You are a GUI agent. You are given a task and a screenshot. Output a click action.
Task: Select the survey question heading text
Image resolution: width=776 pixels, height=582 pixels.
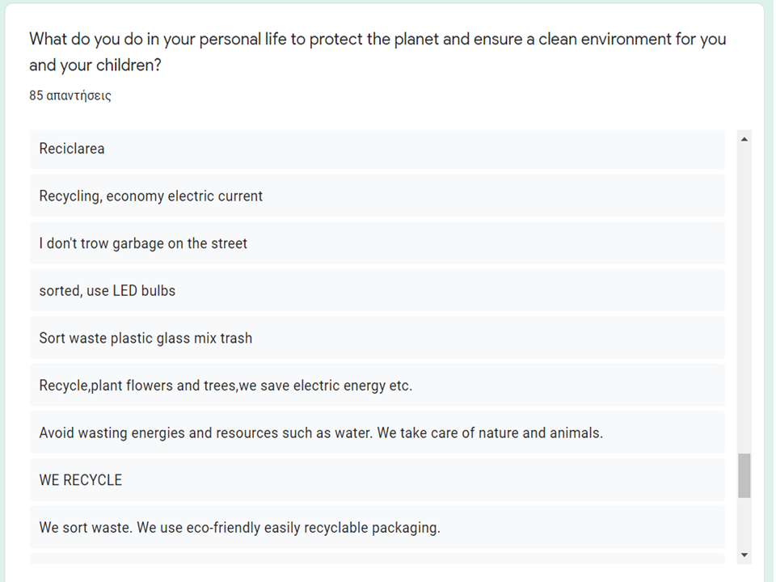pyautogui.click(x=377, y=52)
